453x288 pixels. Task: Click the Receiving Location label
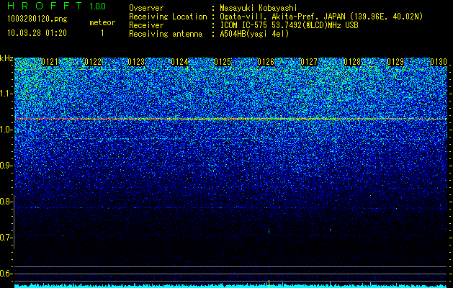coord(168,17)
